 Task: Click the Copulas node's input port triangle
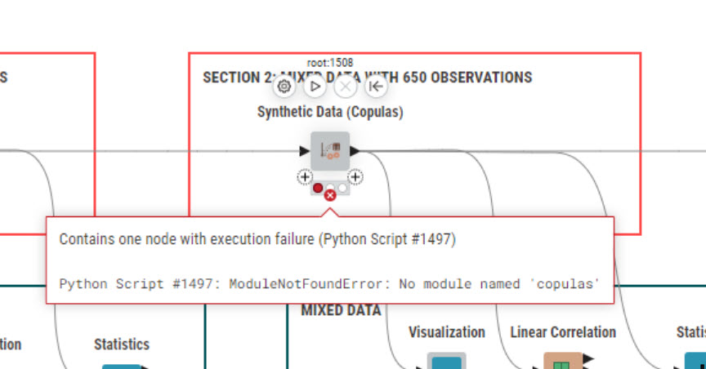pyautogui.click(x=304, y=151)
